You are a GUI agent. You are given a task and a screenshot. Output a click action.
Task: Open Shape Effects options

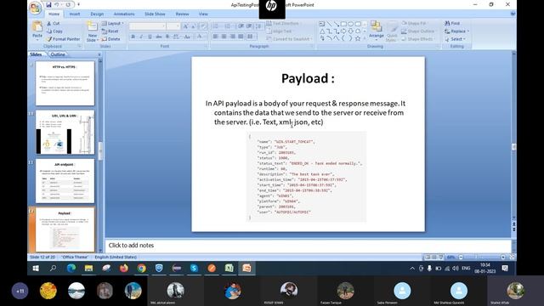(x=417, y=39)
